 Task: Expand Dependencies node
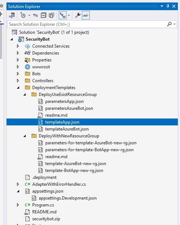tap(18, 53)
